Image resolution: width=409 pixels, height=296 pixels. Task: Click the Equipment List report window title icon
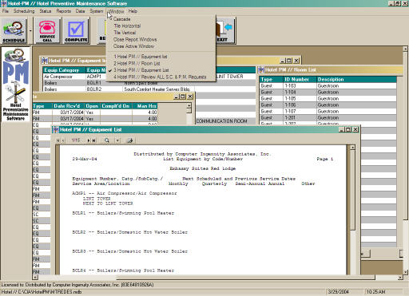point(56,129)
